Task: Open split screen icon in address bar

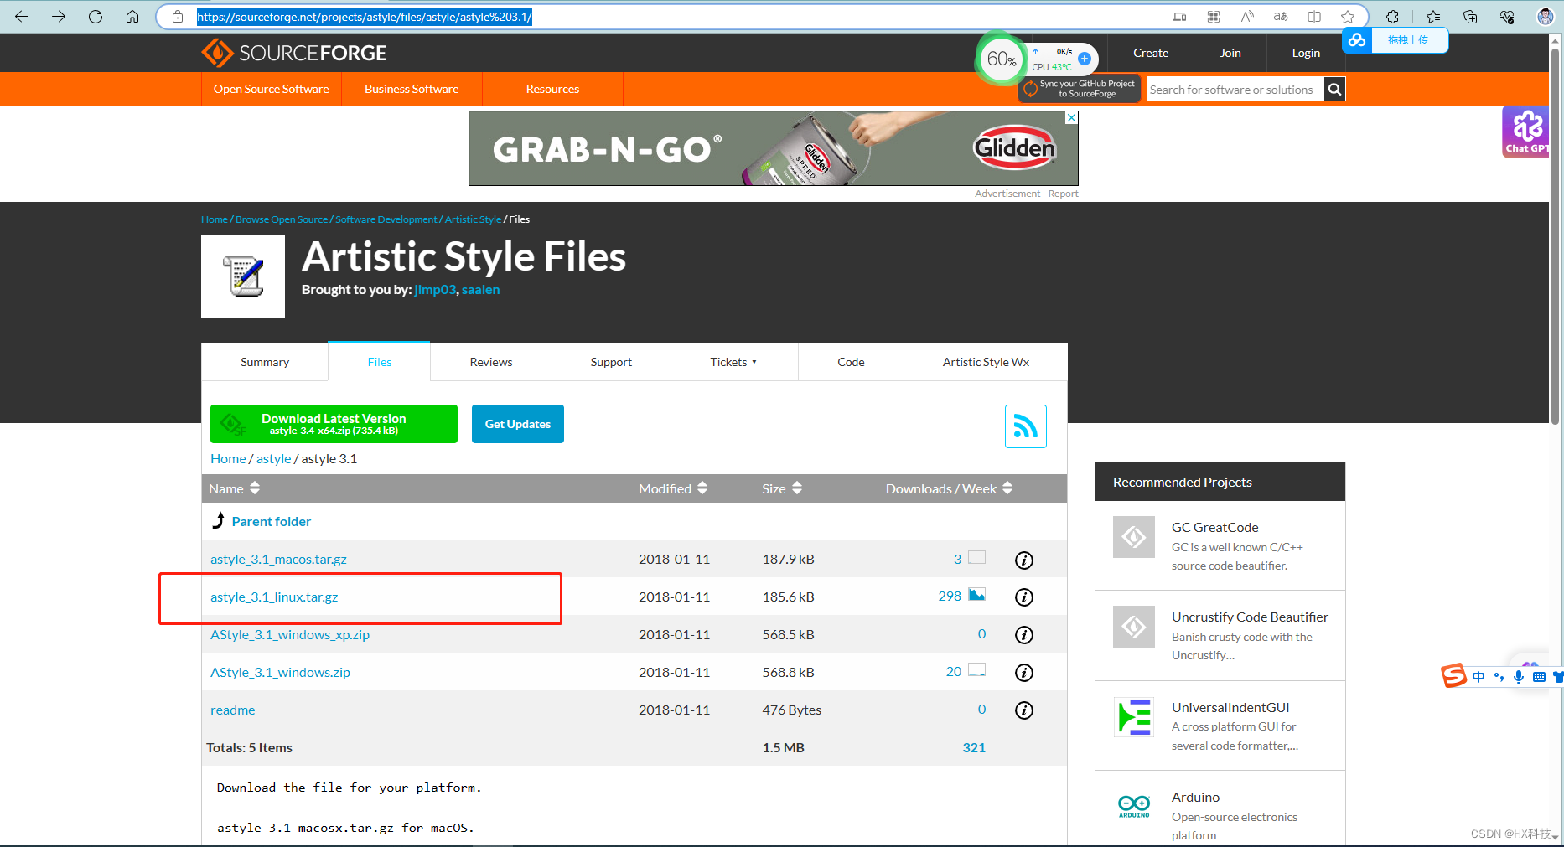Action: (1314, 17)
